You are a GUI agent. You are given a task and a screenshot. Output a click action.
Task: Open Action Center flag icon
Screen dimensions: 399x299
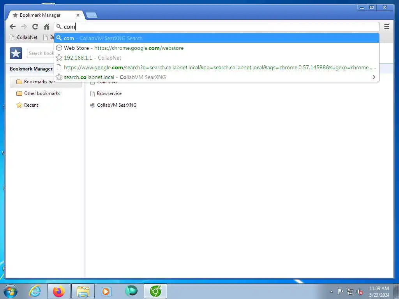coord(341,292)
